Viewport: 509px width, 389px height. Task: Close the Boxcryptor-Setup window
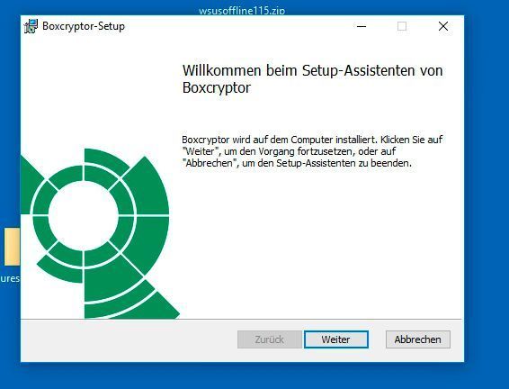pos(443,26)
